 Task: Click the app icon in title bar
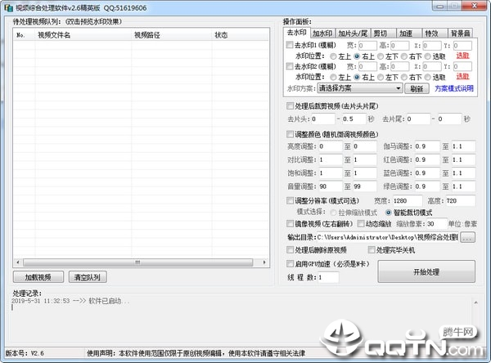[8, 7]
